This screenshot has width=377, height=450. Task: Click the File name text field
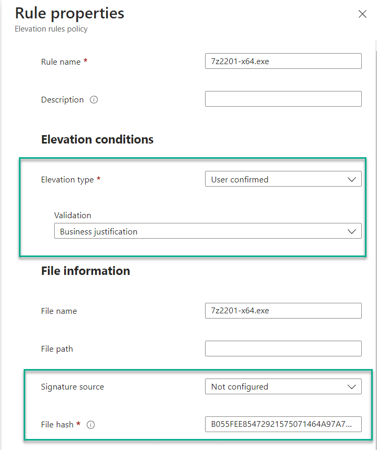[x=283, y=311]
